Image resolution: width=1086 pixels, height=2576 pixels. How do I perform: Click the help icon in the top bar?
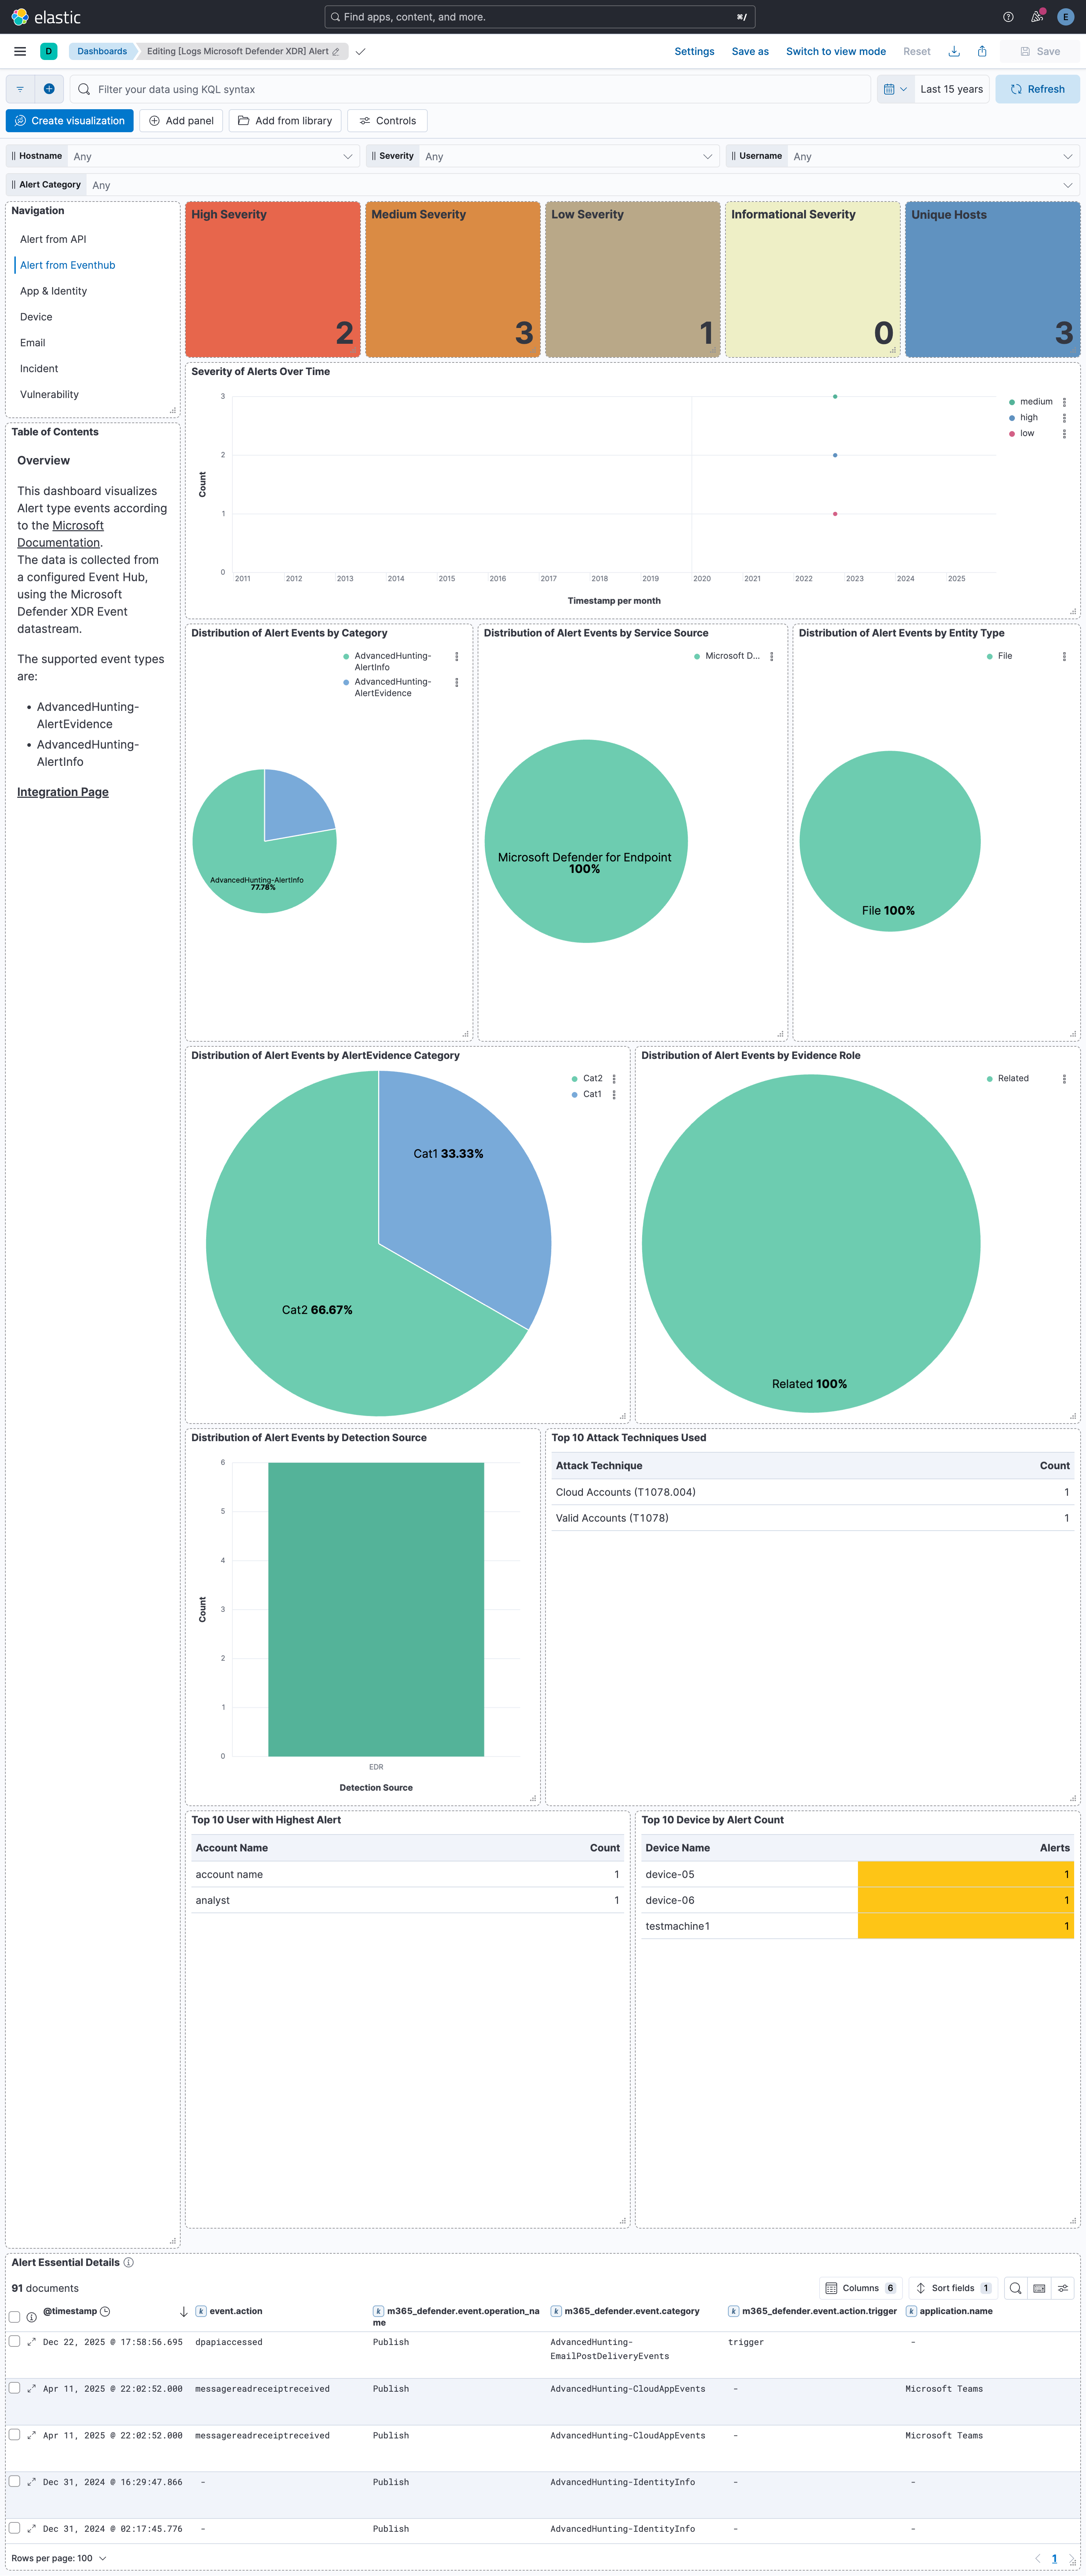(1008, 16)
